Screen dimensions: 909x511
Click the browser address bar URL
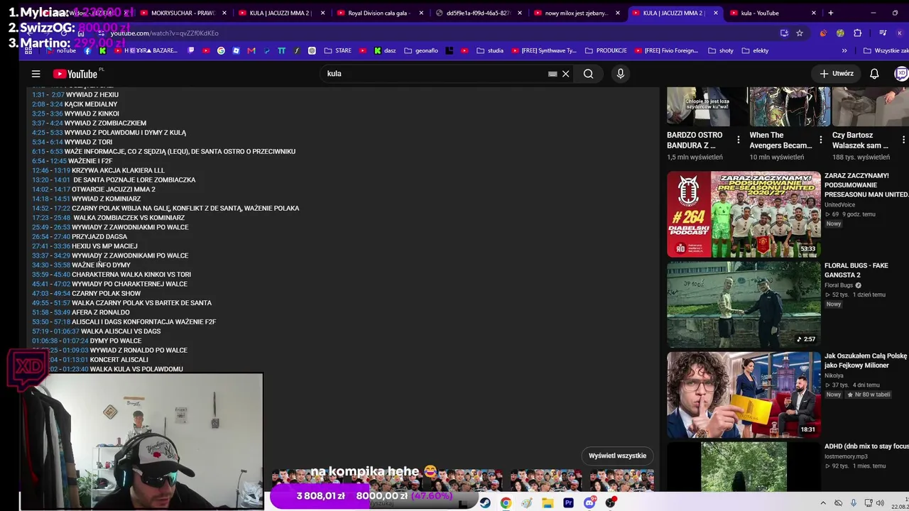[164, 33]
